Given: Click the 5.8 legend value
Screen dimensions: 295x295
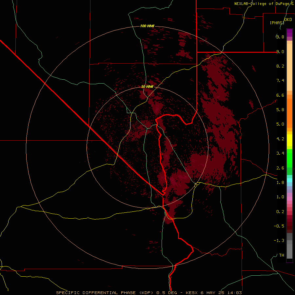Looking at the screenshot, I should coord(280,110).
